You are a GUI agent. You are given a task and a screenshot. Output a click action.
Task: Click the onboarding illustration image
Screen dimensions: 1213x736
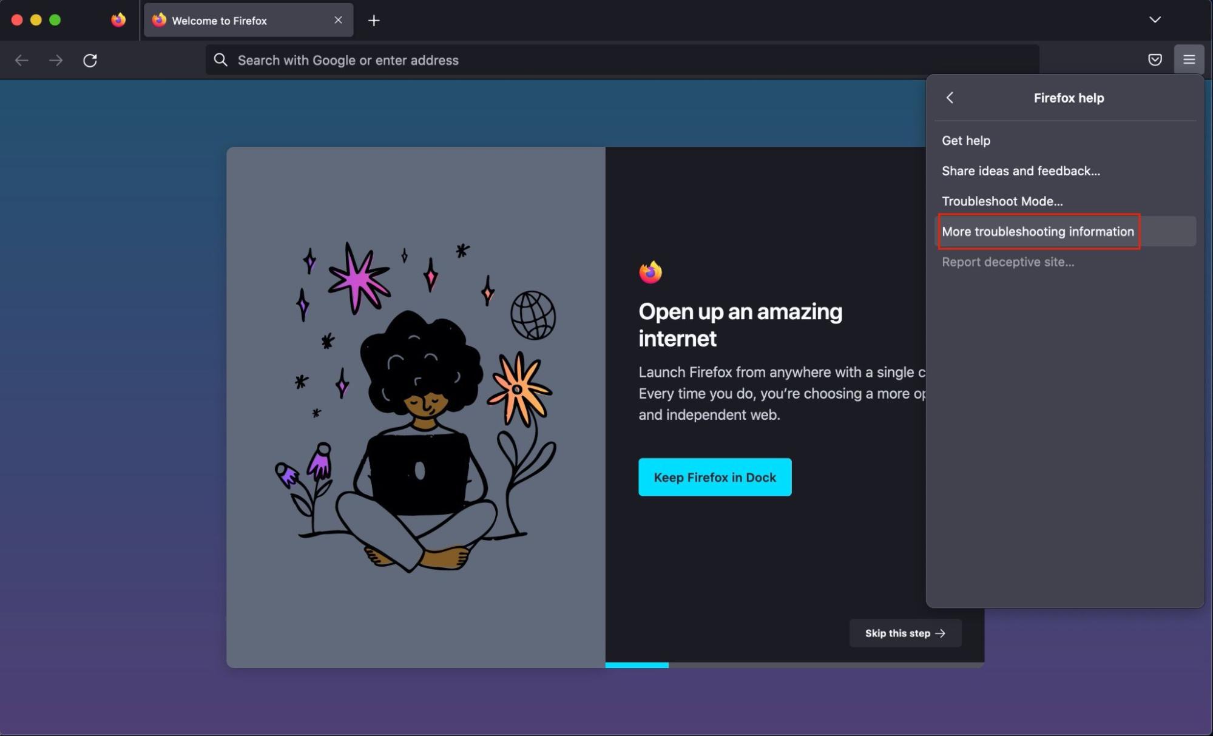(416, 407)
